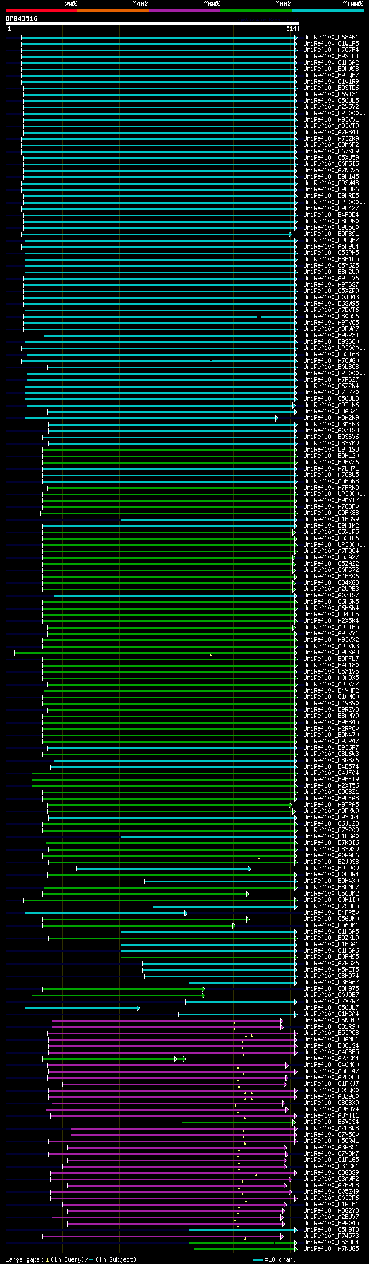
Task: Select hit label UniRef100_B9H145
Action: pyautogui.click(x=331, y=176)
